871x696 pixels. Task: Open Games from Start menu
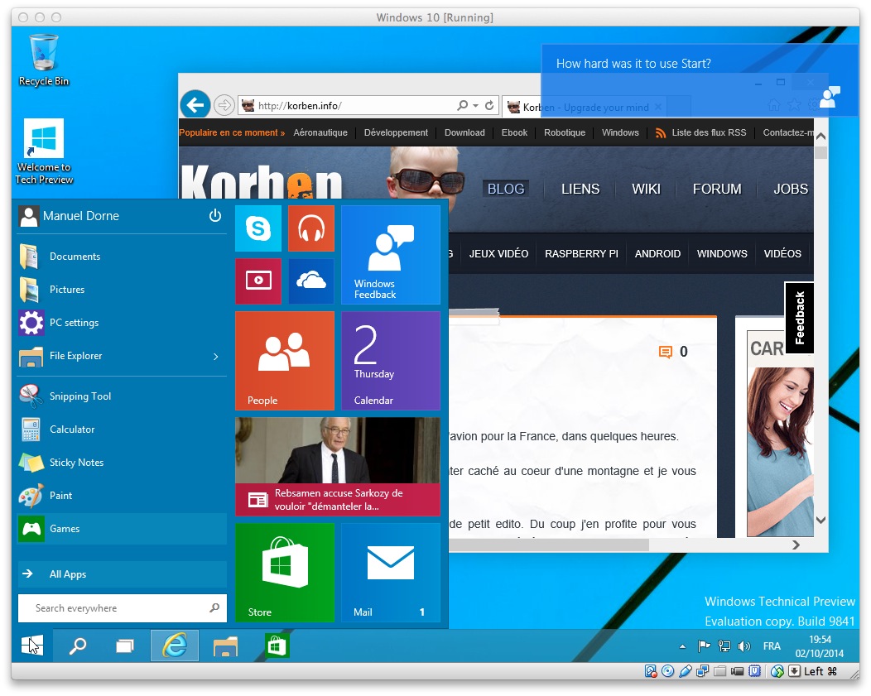coord(122,529)
